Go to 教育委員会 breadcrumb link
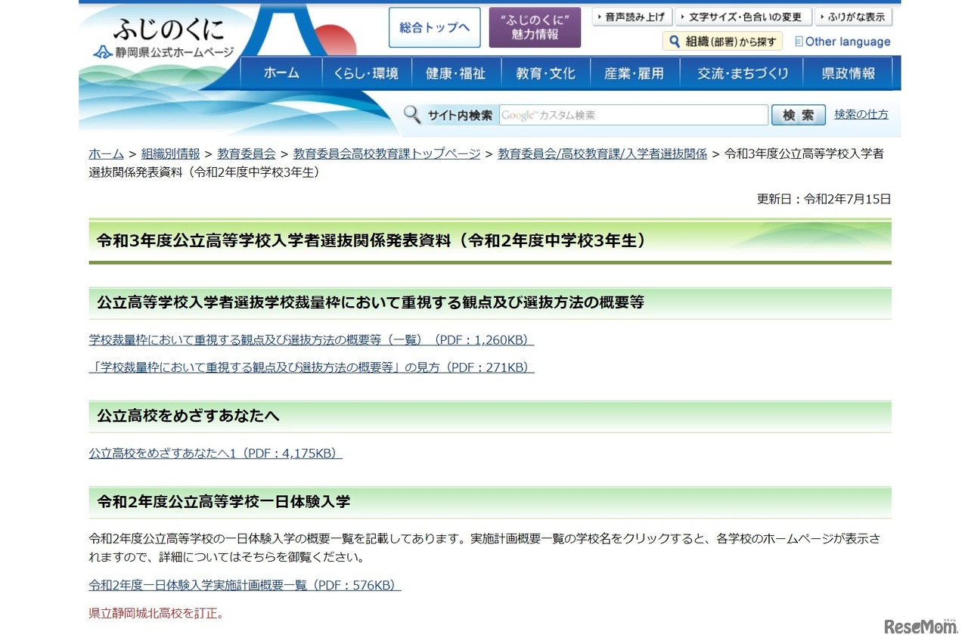 point(246,153)
